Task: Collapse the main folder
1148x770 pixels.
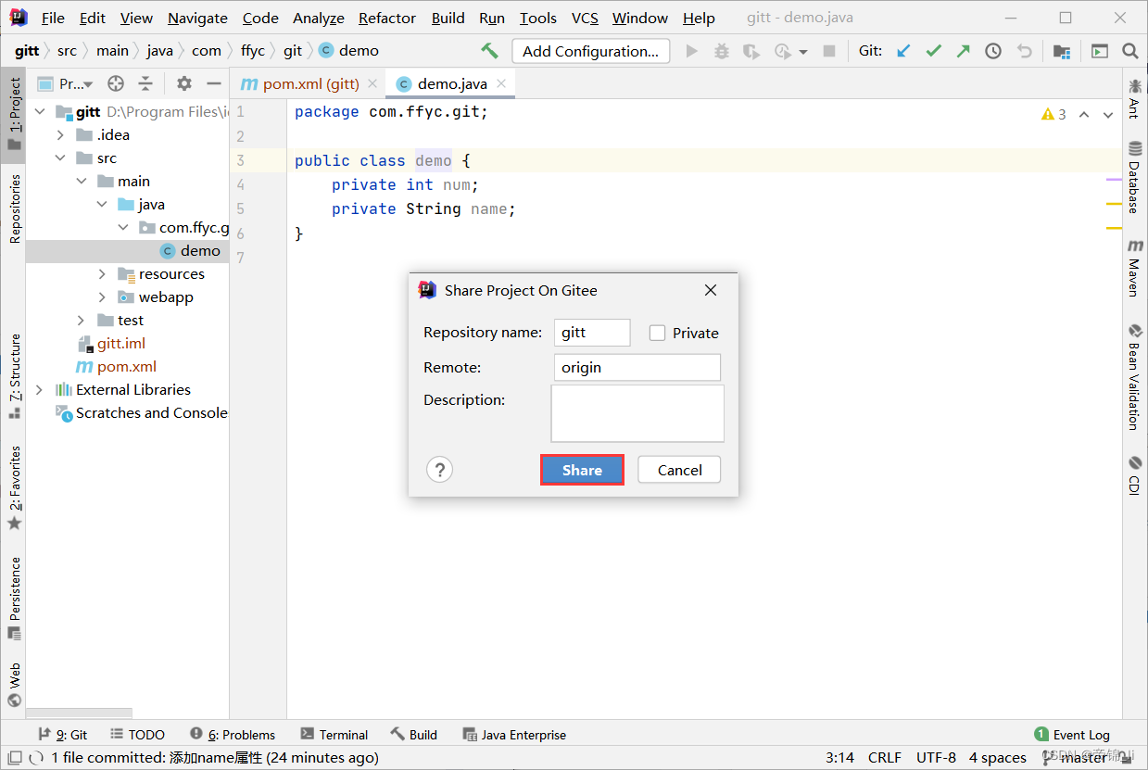Action: pos(82,181)
